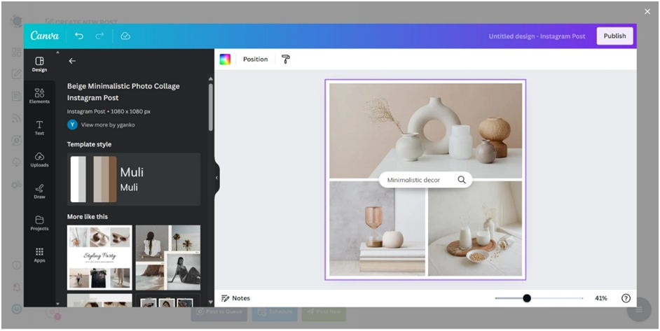Image resolution: width=660 pixels, height=331 pixels.
Task: Open the Elements tab in sidebar
Action: point(39,96)
